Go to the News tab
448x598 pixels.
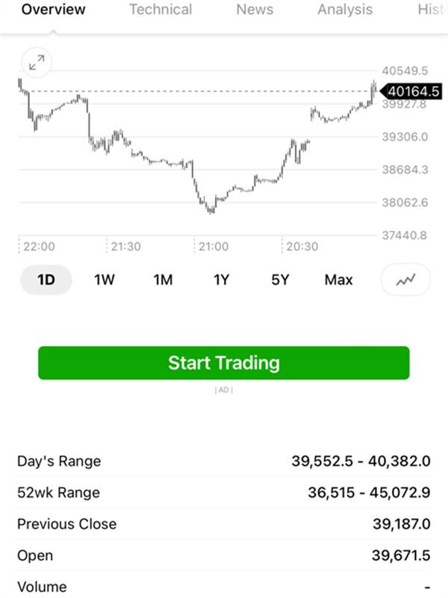click(x=255, y=10)
